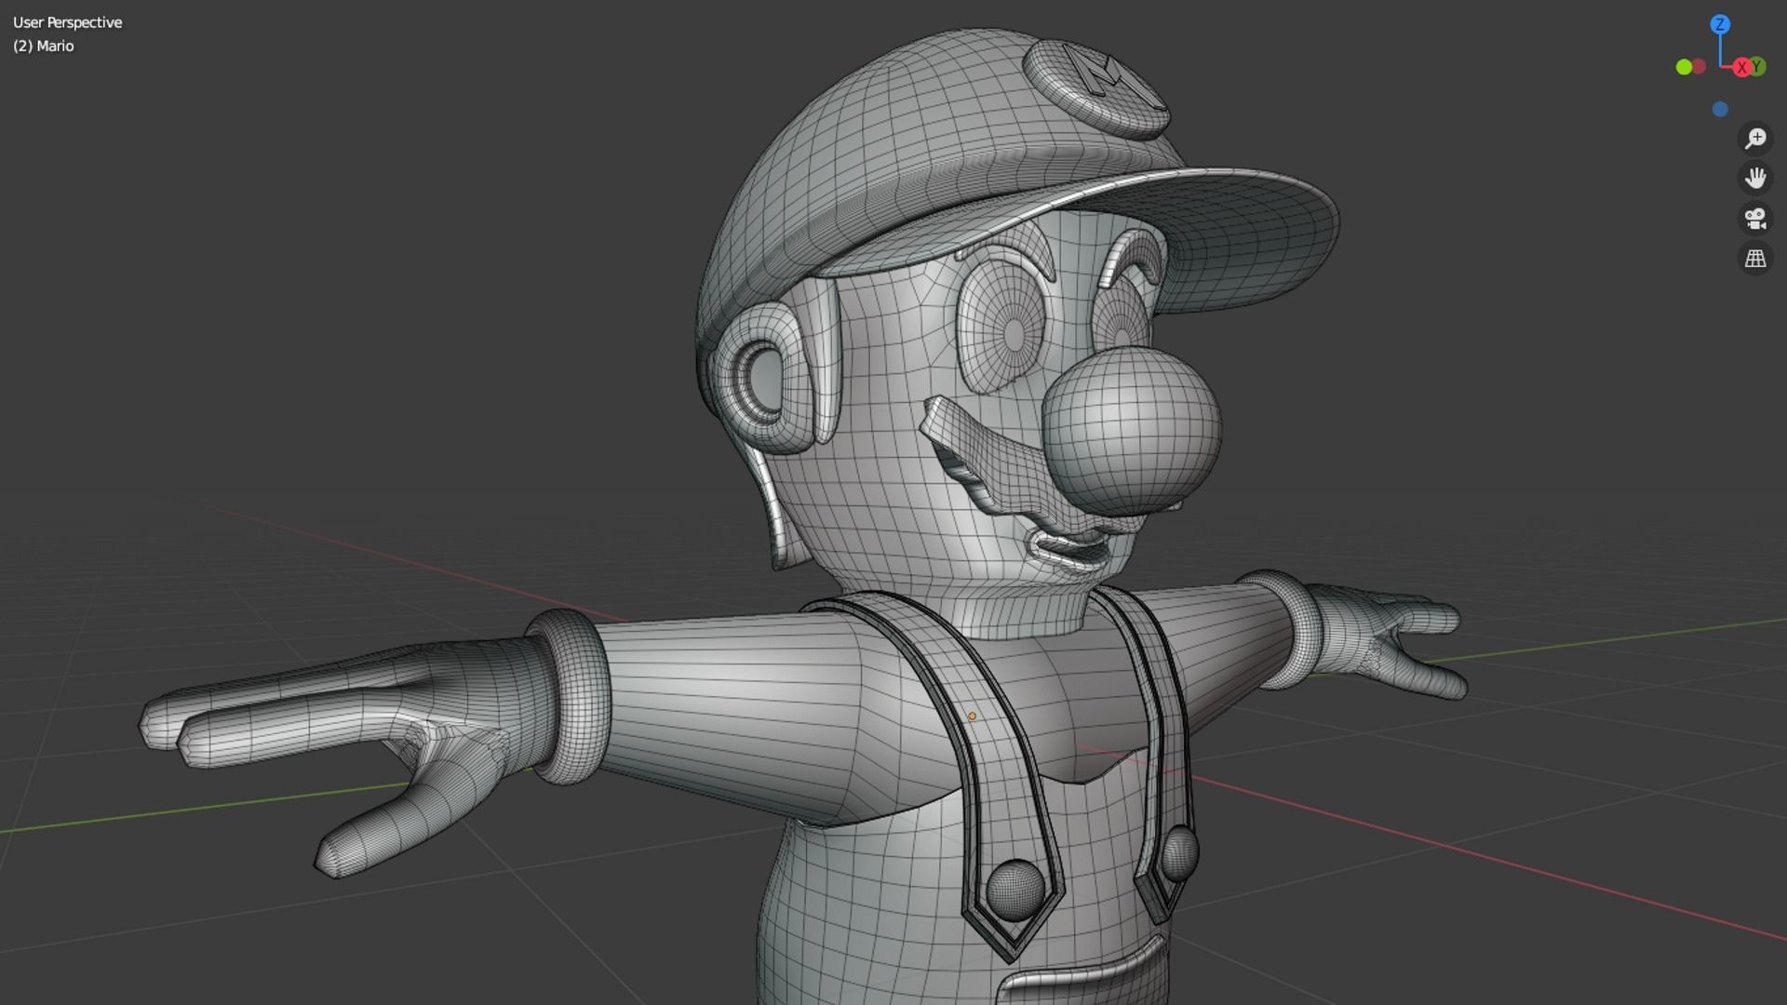Click the green Y axis circle labeled Y

1757,66
